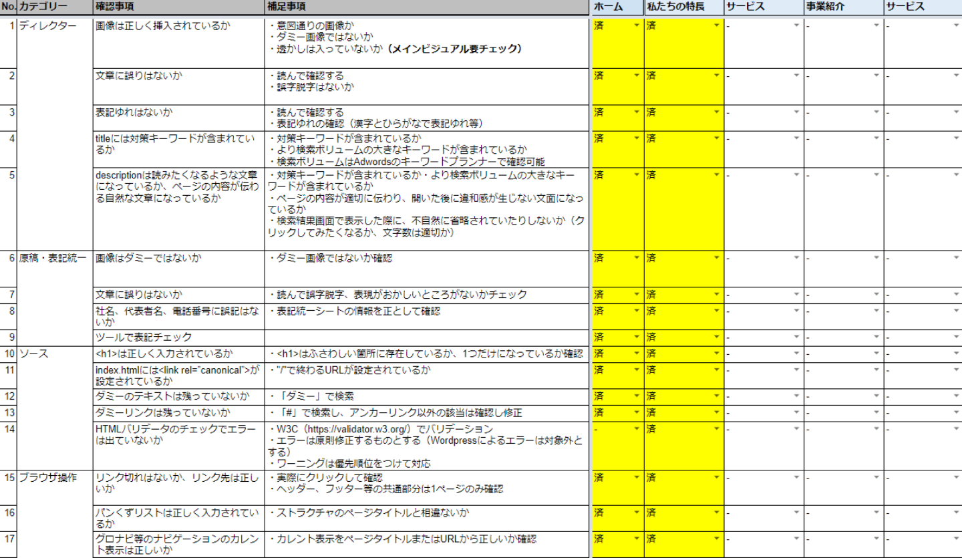Select the 事業紹介 column header
This screenshot has height=558, width=962.
tap(844, 7)
